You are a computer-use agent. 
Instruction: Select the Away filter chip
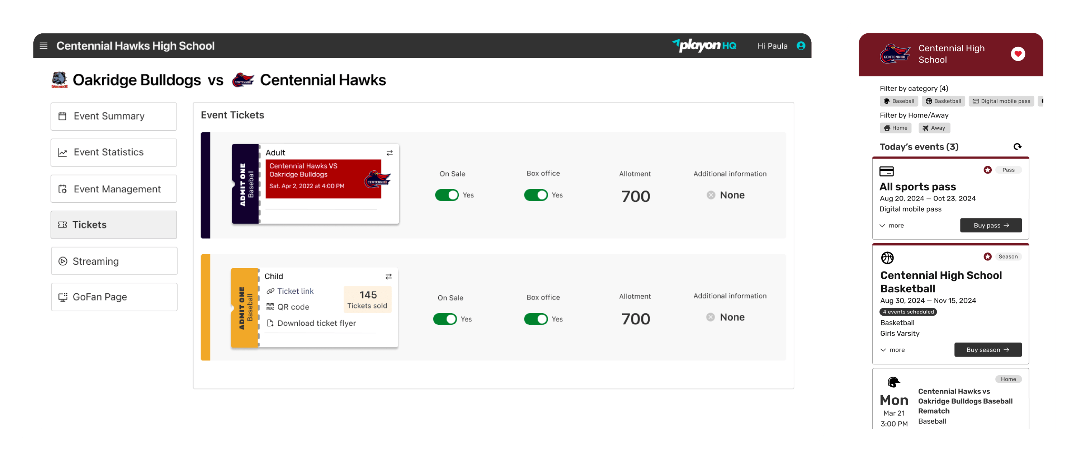(x=934, y=128)
